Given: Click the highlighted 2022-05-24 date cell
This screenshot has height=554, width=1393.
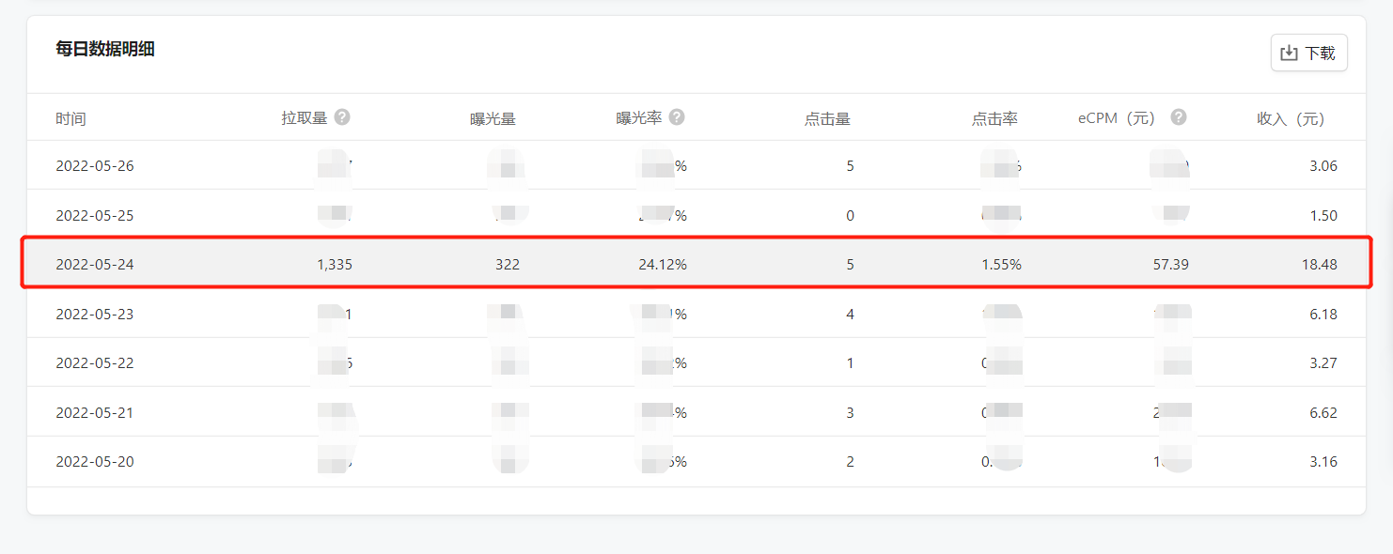Looking at the screenshot, I should point(95,265).
